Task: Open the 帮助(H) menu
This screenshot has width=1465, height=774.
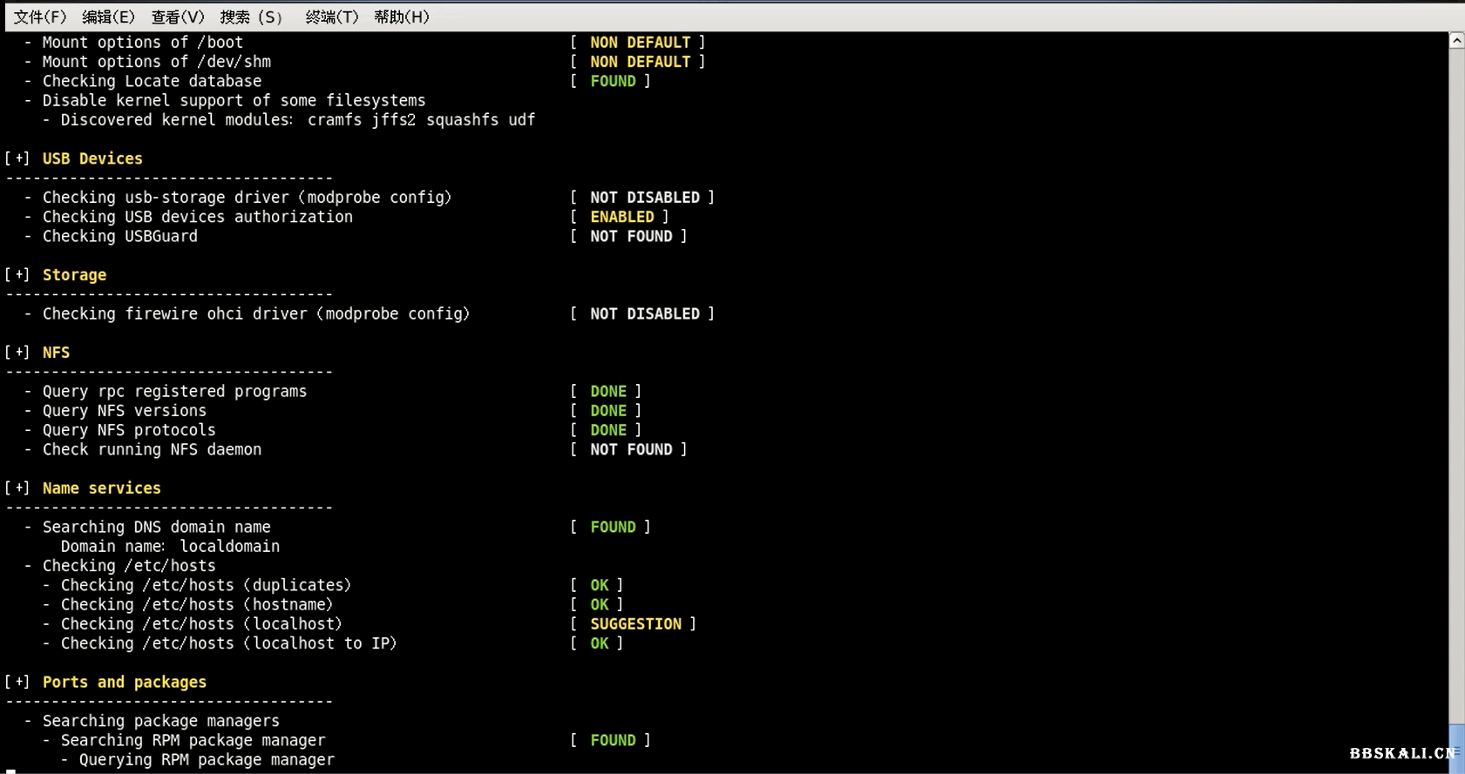Action: point(401,17)
